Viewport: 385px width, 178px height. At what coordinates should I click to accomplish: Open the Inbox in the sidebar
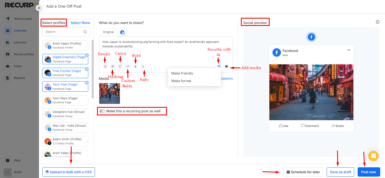(19, 66)
